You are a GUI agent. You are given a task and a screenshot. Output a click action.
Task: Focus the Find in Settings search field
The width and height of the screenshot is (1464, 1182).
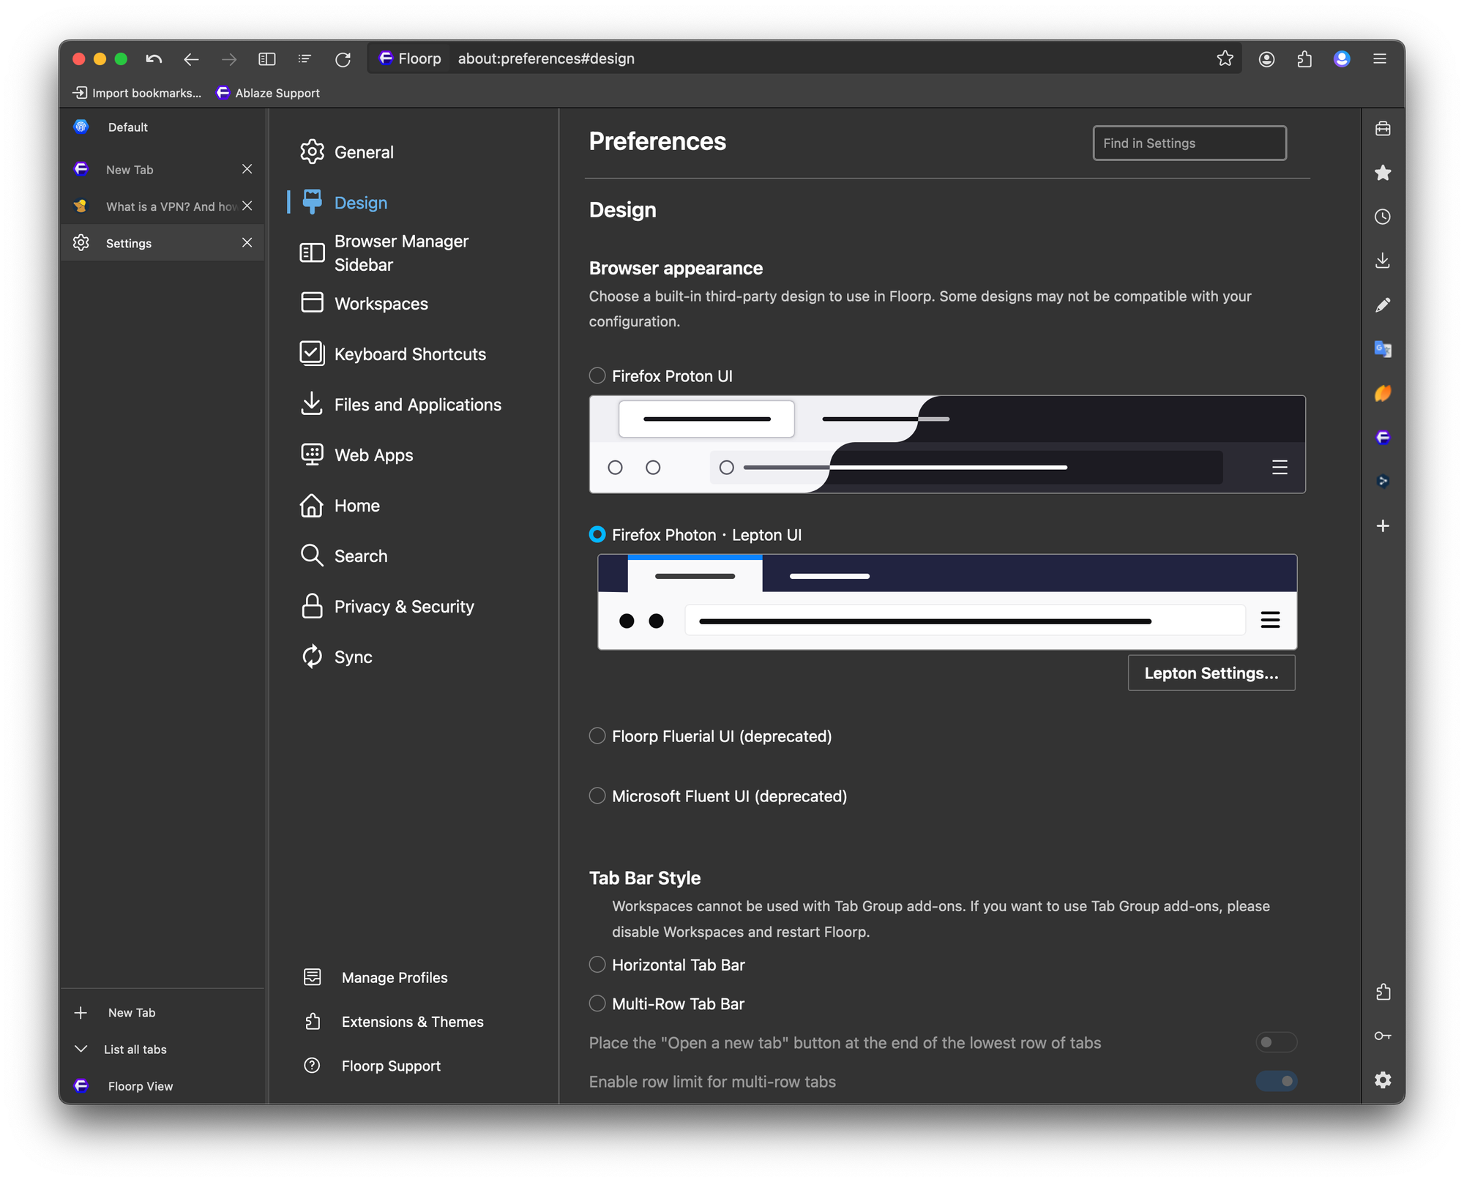coord(1189,143)
